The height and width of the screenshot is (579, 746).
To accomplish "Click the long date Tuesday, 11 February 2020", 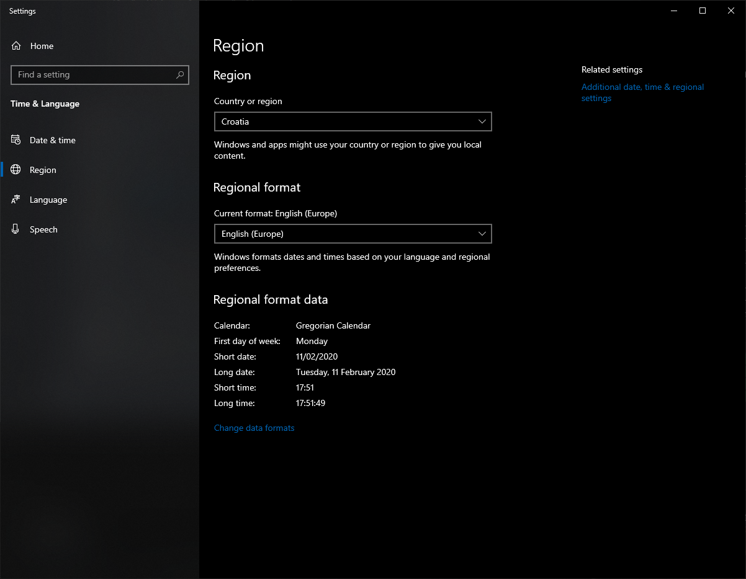I will tap(346, 372).
